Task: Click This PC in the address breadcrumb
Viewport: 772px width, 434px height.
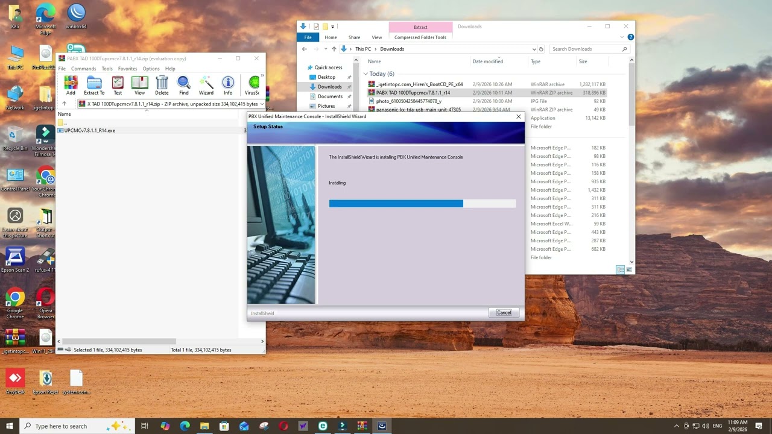Action: (363, 49)
